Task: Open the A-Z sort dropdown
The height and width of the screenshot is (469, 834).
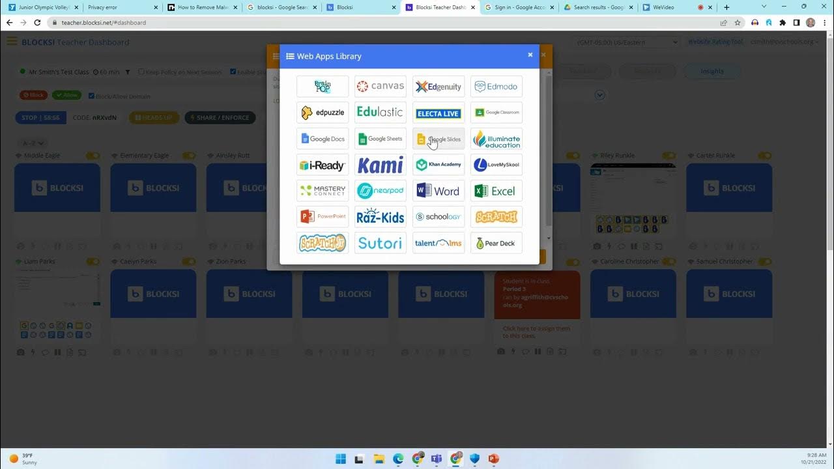Action: [x=33, y=143]
